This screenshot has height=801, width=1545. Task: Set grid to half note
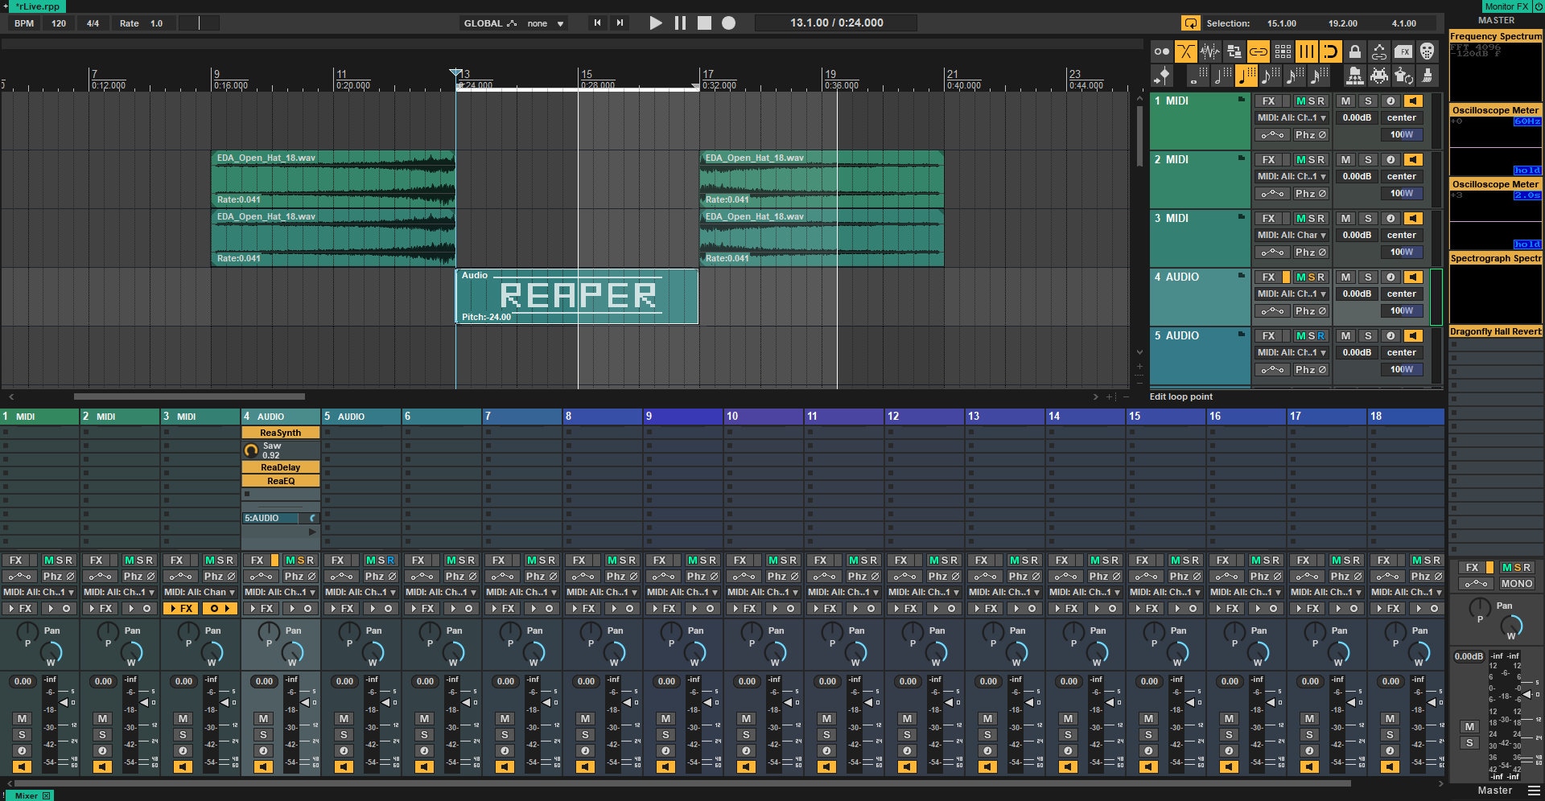(x=1222, y=76)
